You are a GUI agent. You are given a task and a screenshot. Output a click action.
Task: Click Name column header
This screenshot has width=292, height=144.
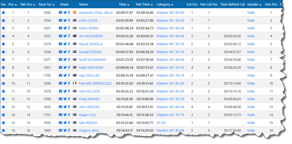pos(83,4)
